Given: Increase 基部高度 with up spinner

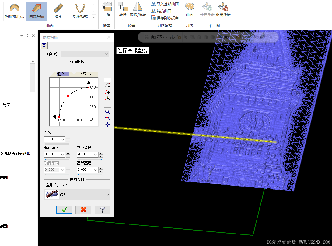Looking at the screenshot, I should pyautogui.click(x=101, y=169).
